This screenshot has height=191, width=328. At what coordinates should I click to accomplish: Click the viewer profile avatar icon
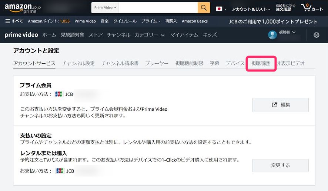pos(272,35)
